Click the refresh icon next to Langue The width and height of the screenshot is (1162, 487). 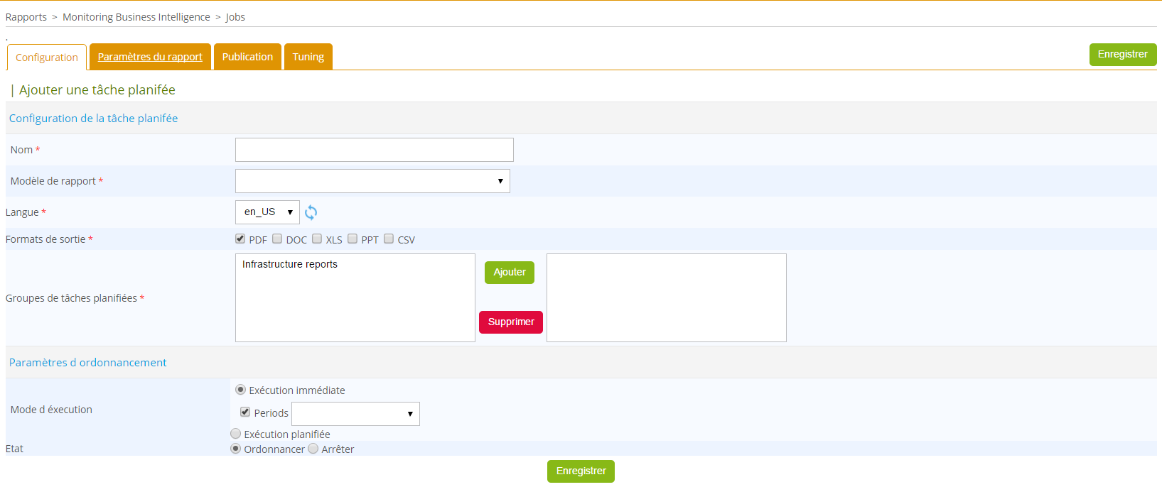tap(311, 212)
